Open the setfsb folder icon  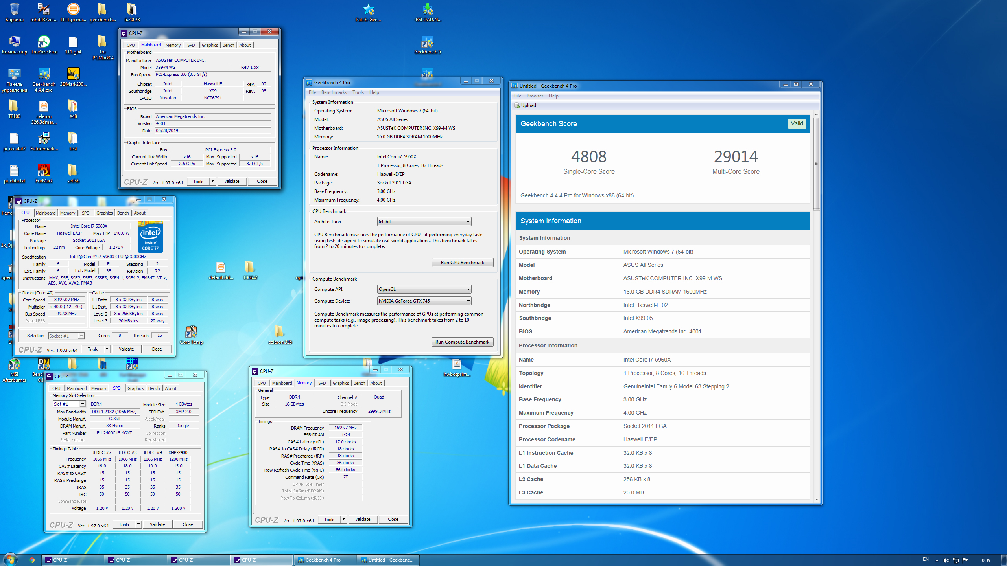coord(73,173)
